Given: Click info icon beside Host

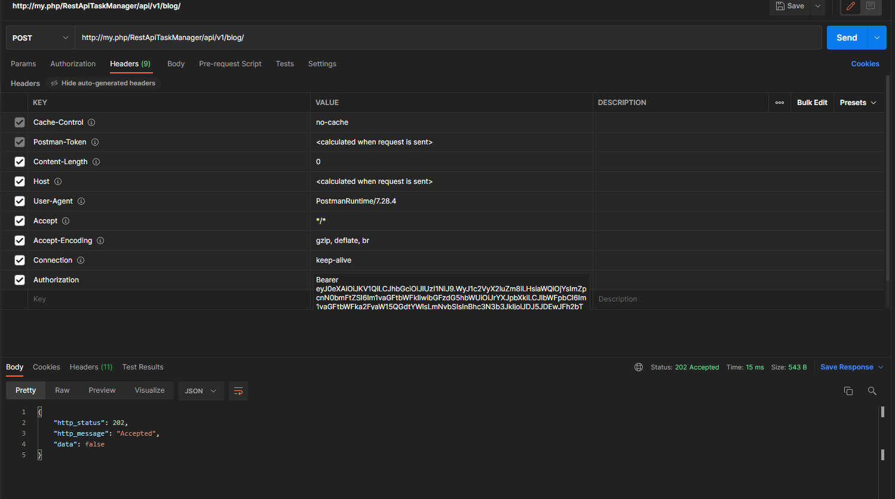Looking at the screenshot, I should pos(58,181).
